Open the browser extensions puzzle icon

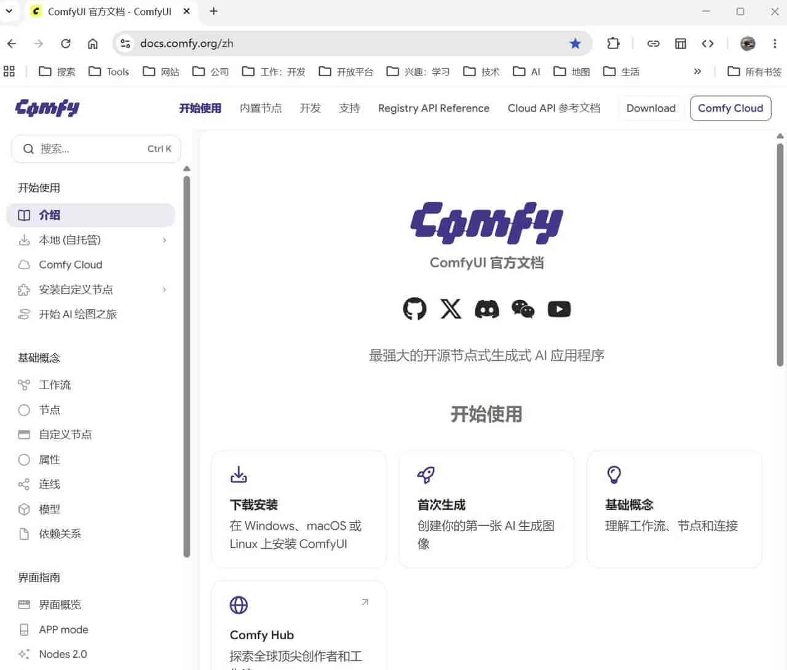pos(613,44)
